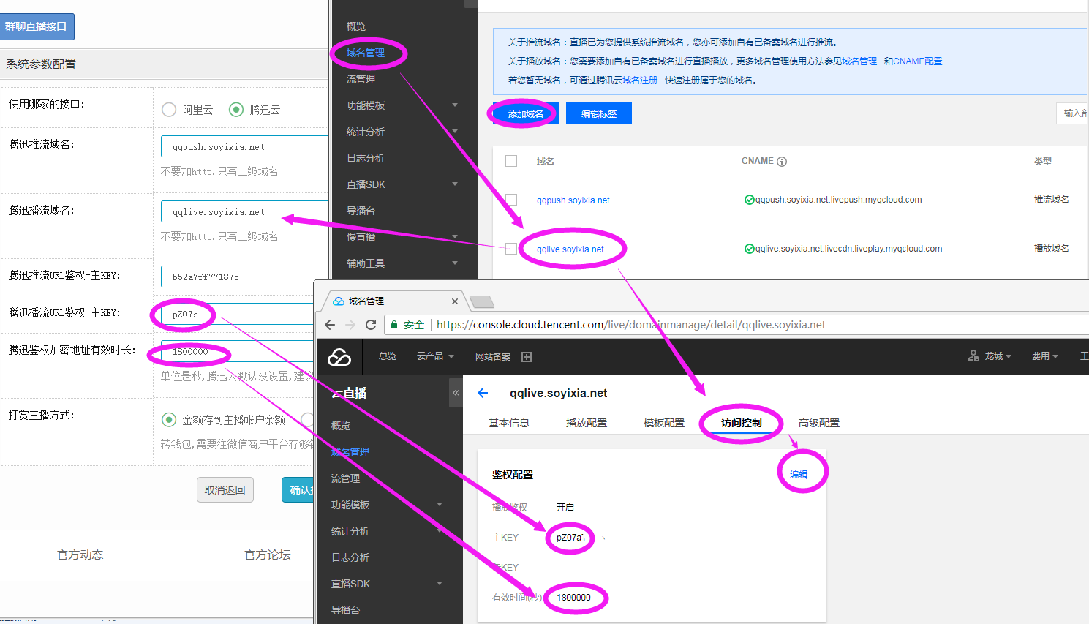Collapse the sidebar using the double-chevron icon

456,393
